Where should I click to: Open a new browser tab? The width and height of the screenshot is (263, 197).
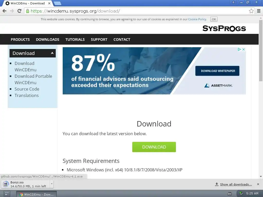click(x=57, y=3)
